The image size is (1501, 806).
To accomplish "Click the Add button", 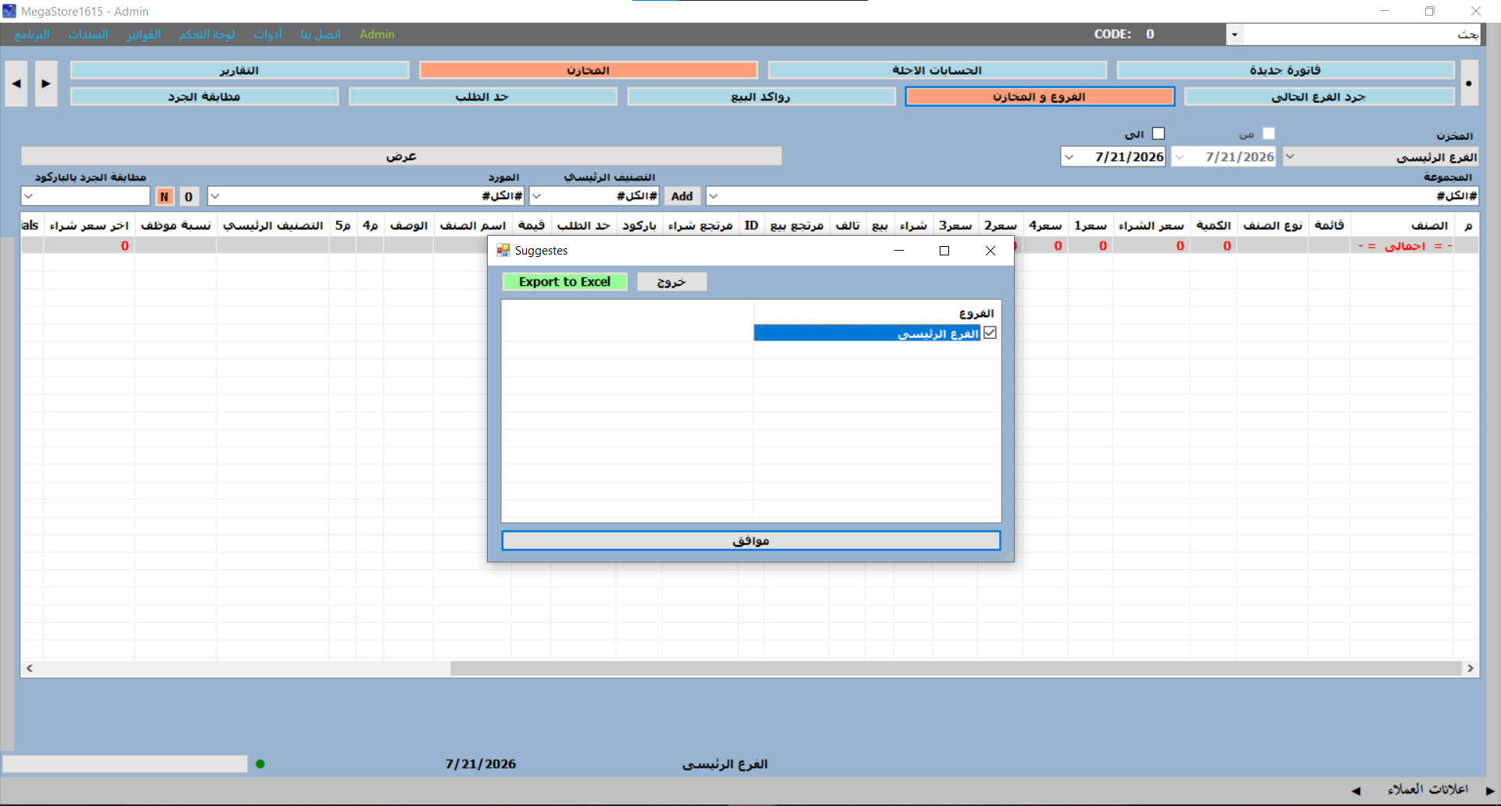I will 682,196.
